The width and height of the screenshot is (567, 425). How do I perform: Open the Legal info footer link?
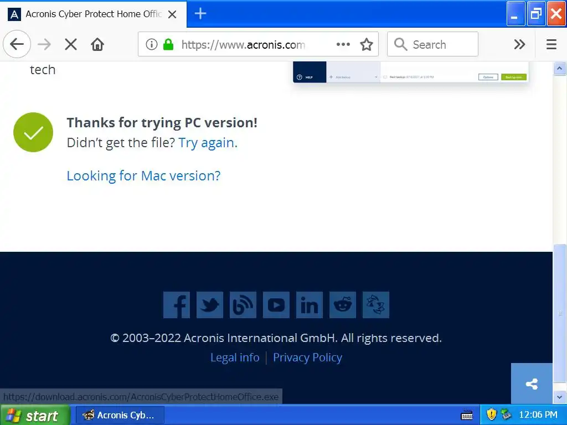click(235, 357)
